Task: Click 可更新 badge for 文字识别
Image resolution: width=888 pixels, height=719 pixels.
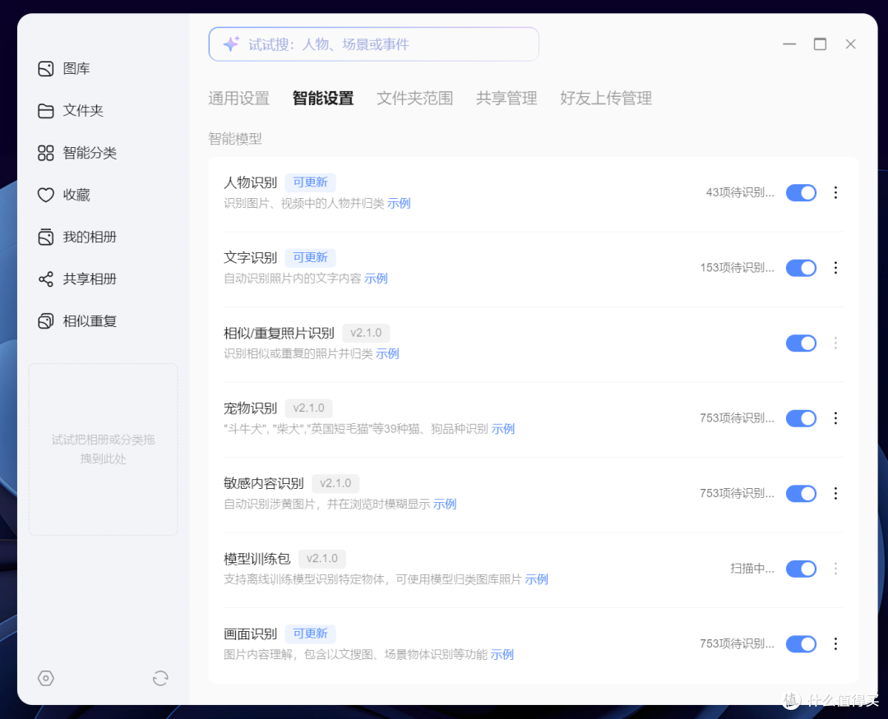Action: click(310, 257)
